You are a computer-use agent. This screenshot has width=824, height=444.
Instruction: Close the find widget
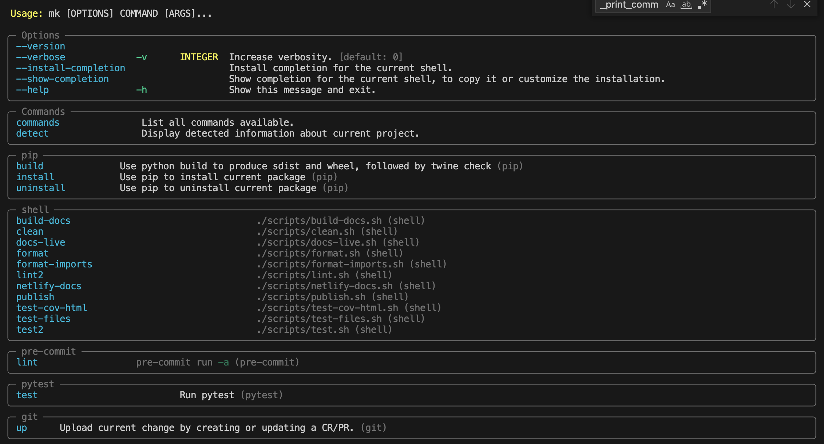(807, 4)
